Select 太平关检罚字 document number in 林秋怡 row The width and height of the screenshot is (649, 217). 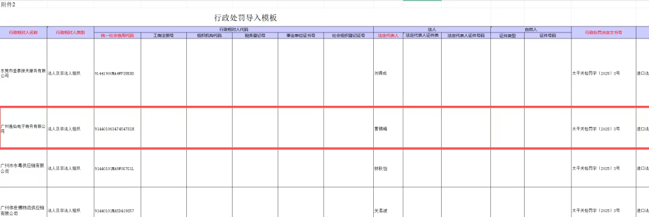[x=603, y=168]
